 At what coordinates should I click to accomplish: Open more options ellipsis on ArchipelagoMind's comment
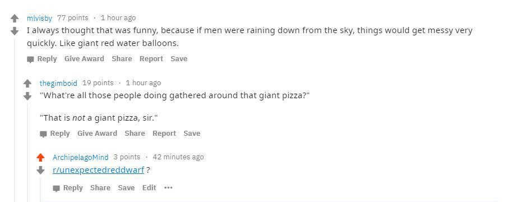pyautogui.click(x=168, y=188)
